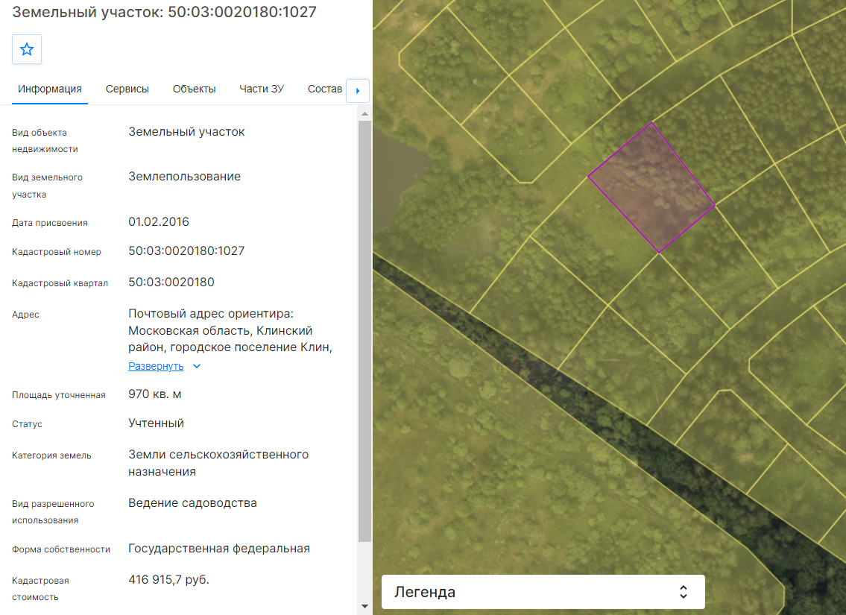Click chevron next to Развернуть
The image size is (846, 615).
[197, 366]
